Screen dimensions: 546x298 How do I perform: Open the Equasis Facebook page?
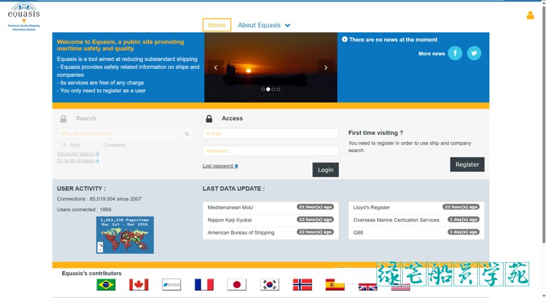[455, 53]
